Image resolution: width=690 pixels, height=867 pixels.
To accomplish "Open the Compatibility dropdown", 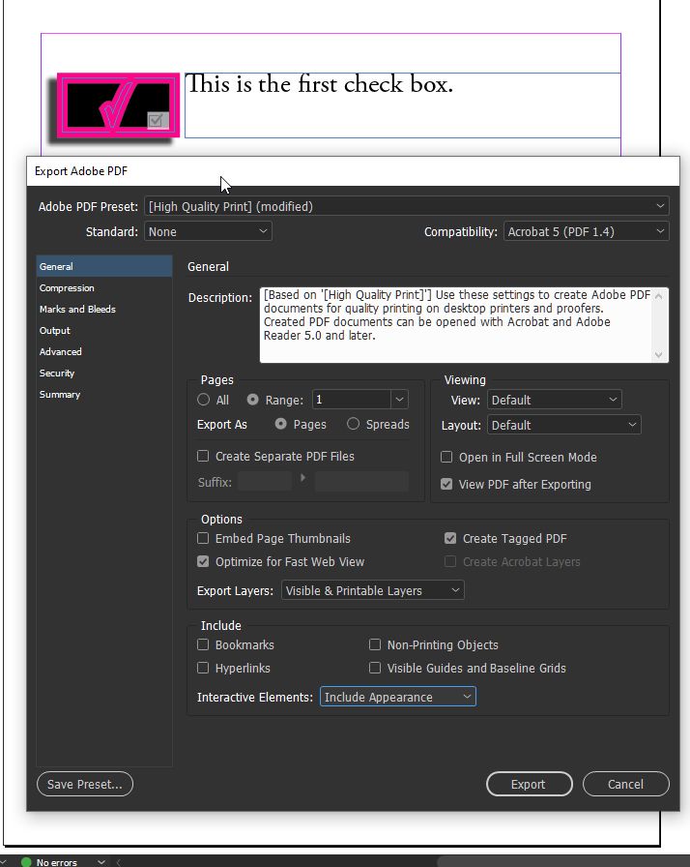I will pyautogui.click(x=587, y=231).
